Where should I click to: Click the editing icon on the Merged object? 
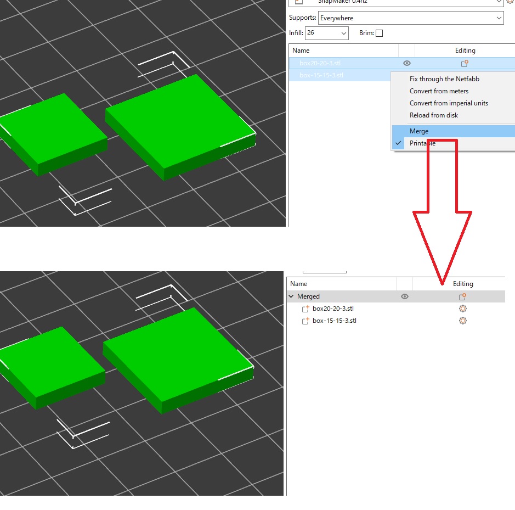point(462,296)
